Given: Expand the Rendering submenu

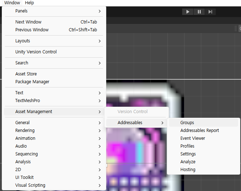Looking at the screenshot, I should (54, 131).
